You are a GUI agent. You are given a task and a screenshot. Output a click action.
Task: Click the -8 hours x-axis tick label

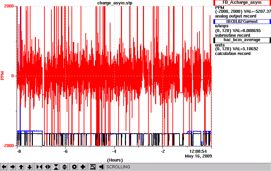[x=19, y=151]
